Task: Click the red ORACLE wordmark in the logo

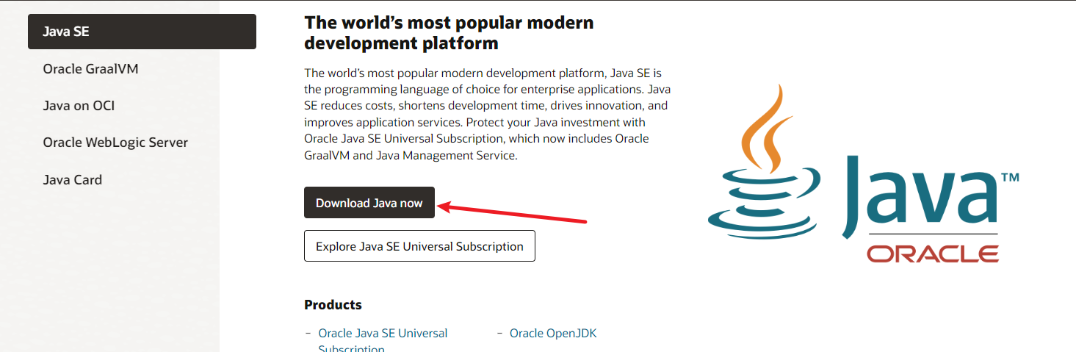Action: [x=932, y=254]
